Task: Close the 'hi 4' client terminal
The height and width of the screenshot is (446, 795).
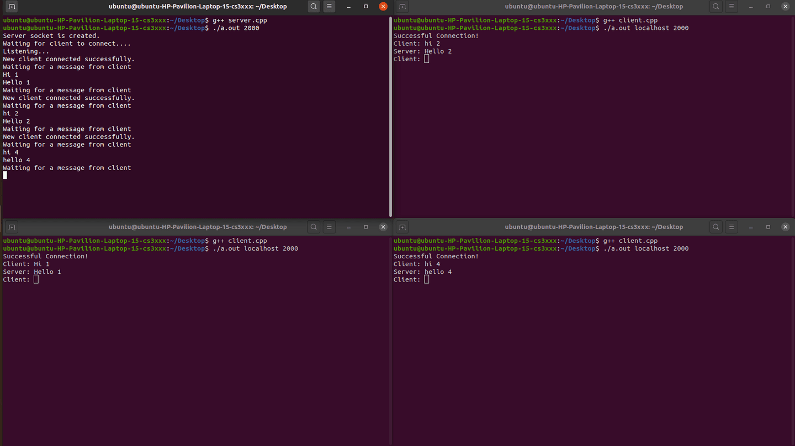Action: coord(785,227)
